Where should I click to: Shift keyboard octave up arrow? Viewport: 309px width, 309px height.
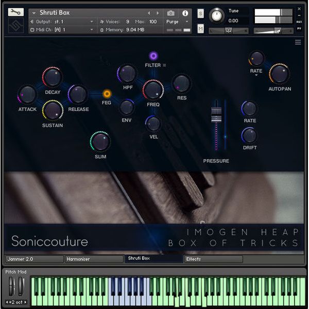coord(25,302)
